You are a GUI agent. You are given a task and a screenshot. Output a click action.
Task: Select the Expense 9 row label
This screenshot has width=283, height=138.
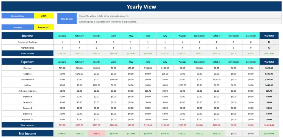point(27,114)
